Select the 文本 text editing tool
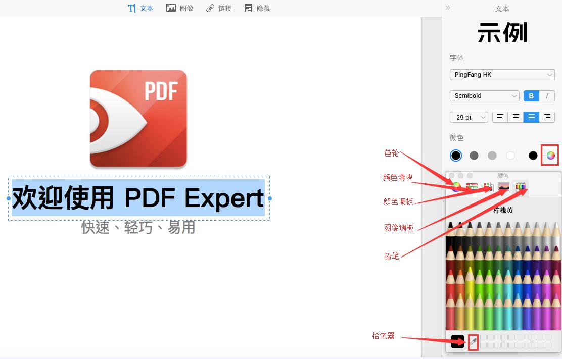Viewport: 562px width, 359px height. point(140,8)
